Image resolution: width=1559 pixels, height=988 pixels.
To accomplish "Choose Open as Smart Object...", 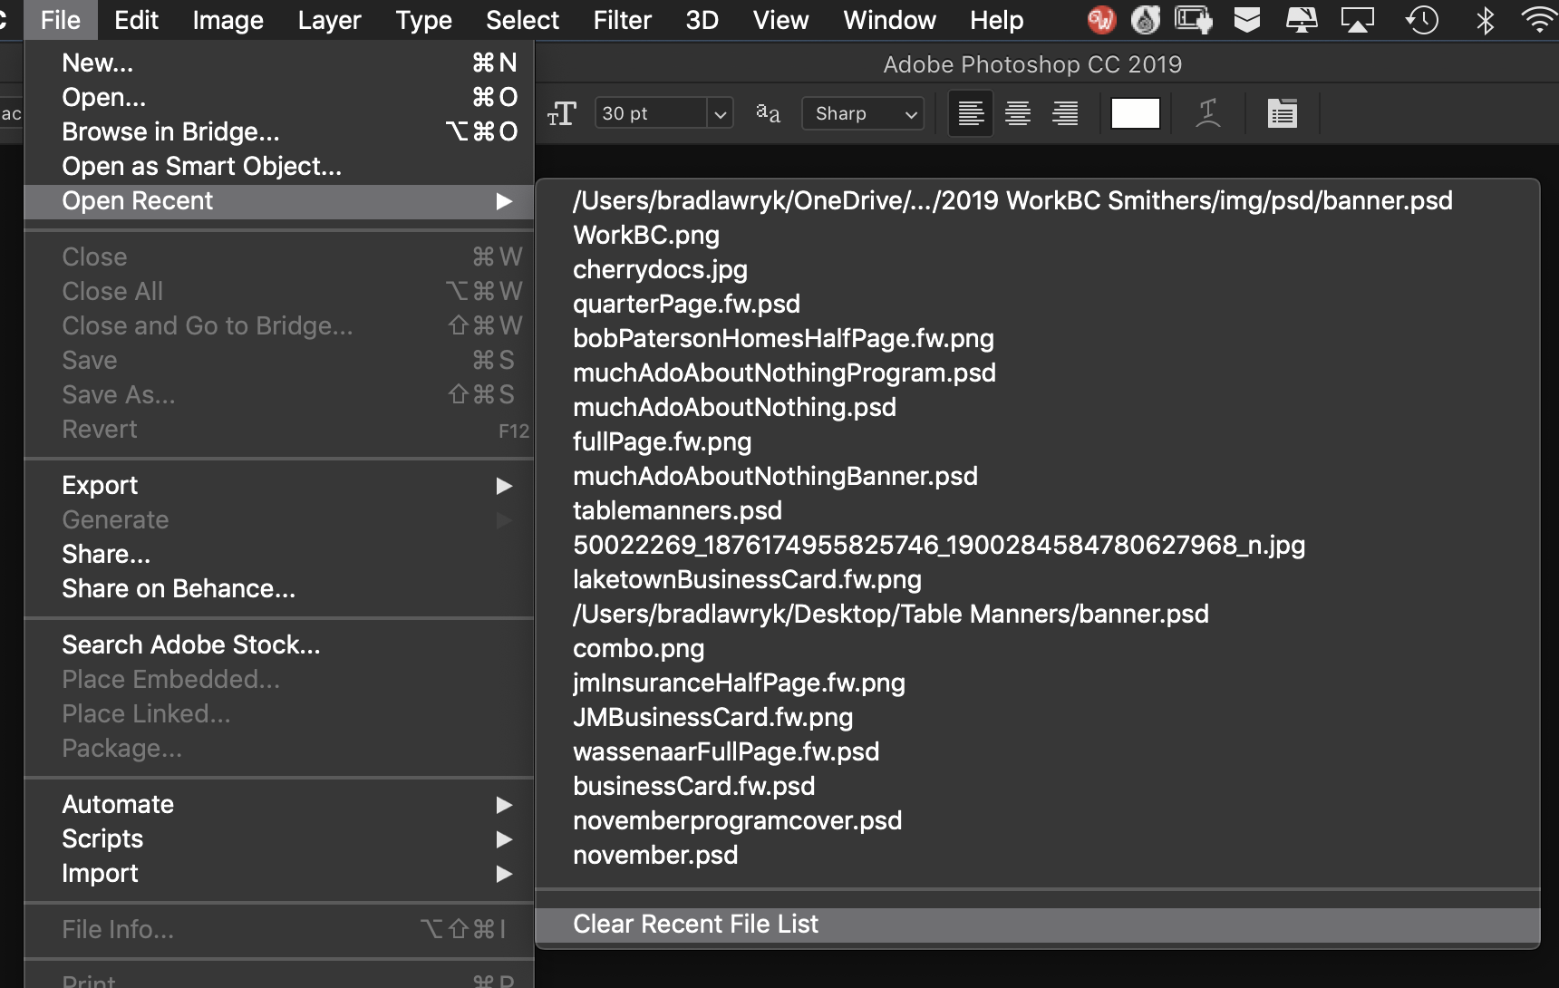I will [x=278, y=167].
